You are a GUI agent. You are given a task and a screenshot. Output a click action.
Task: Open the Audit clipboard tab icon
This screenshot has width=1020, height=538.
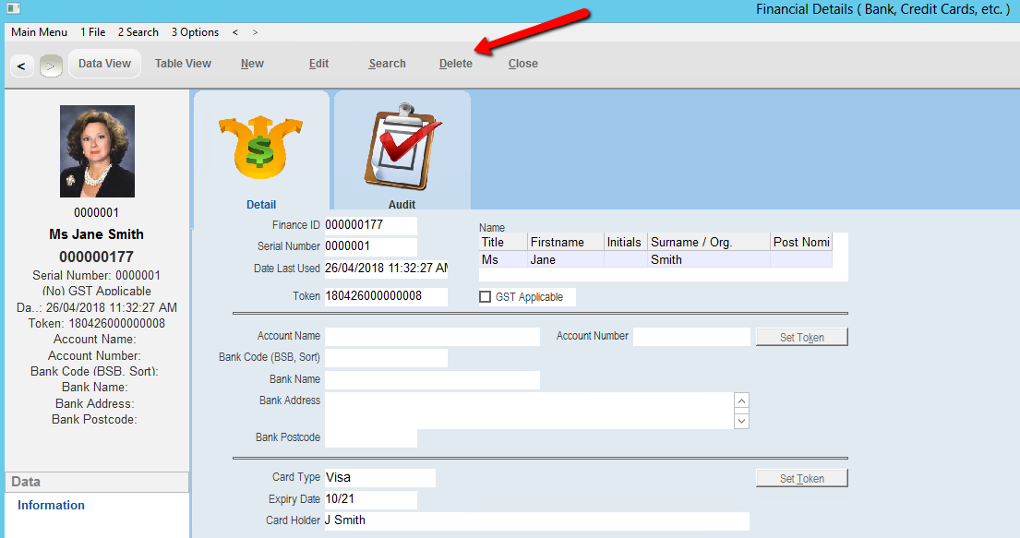402,148
